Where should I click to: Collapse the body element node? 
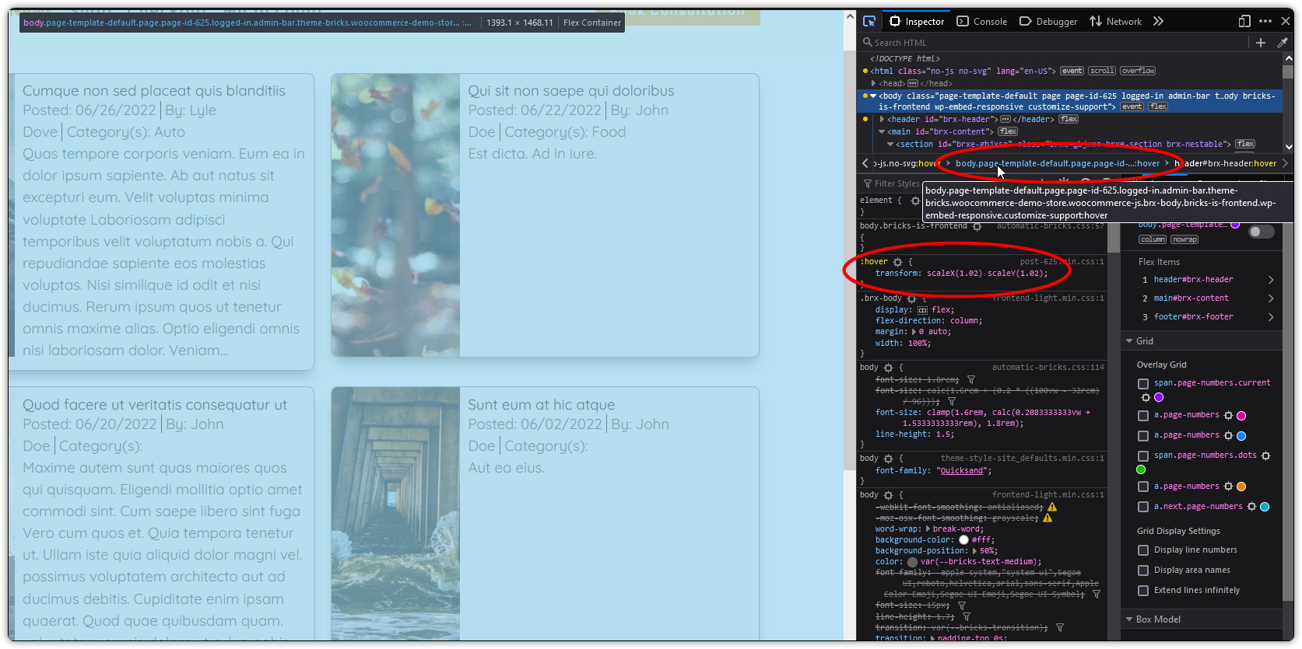[x=873, y=96]
